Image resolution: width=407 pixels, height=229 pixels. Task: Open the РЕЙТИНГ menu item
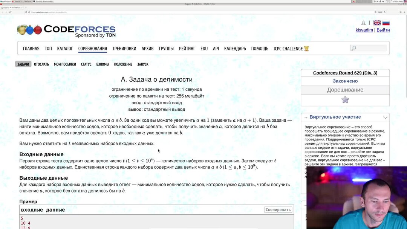coord(187,49)
